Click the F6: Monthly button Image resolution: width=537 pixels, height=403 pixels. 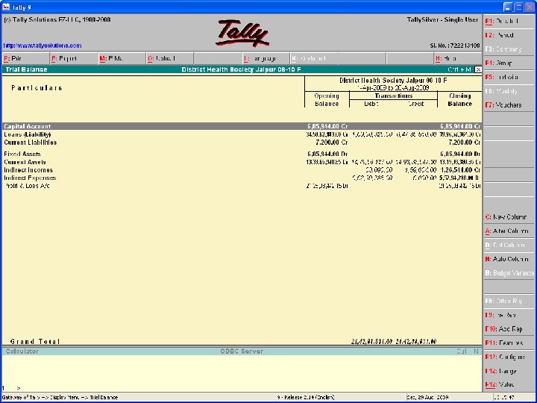[x=509, y=91]
